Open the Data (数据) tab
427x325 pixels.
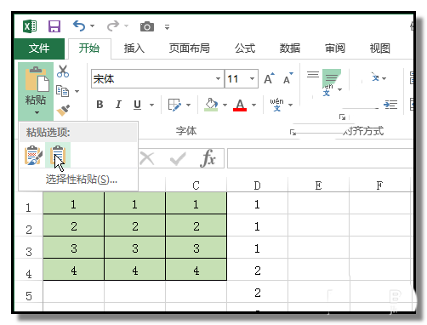tap(290, 48)
